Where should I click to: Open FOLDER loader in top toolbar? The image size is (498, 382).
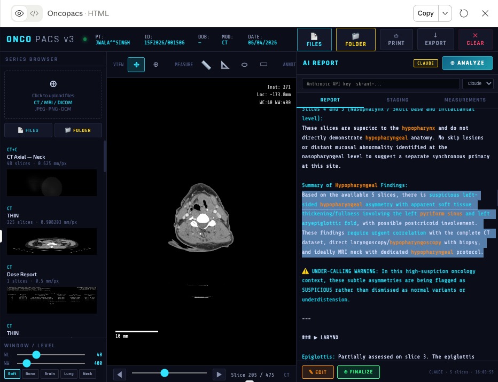355,40
